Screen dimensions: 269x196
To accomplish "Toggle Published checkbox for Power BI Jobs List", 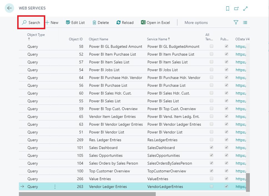I will (x=227, y=70).
